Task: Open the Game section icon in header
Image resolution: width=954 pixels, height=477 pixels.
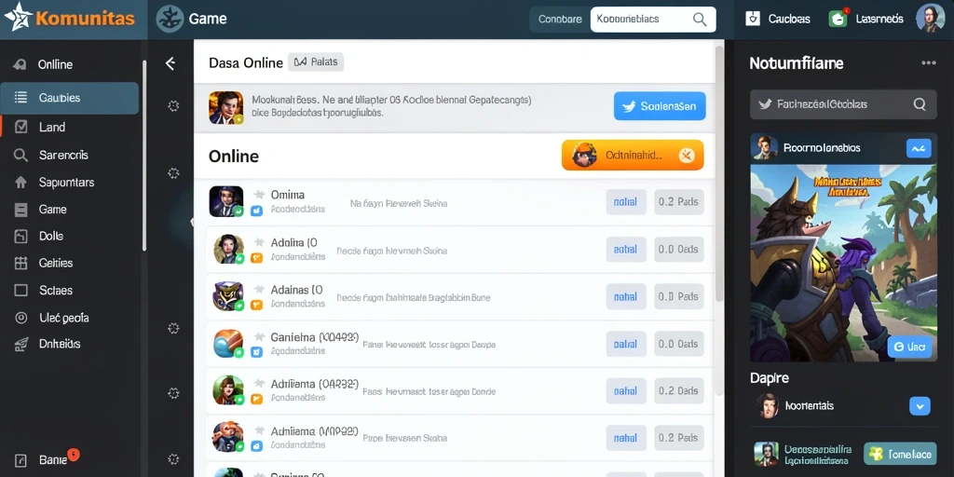Action: tap(170, 19)
